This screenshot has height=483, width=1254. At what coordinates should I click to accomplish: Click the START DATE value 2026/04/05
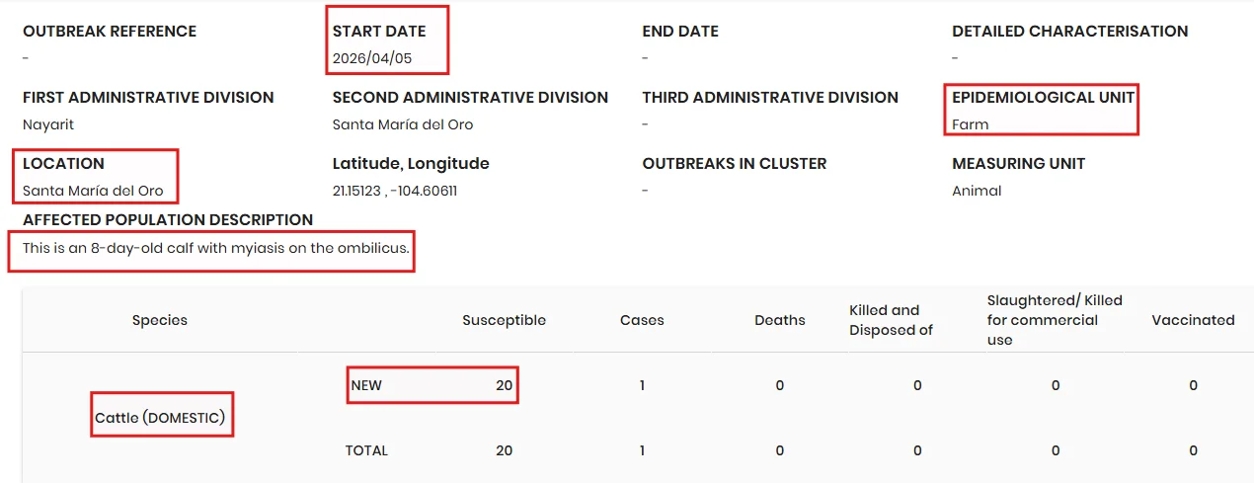372,58
